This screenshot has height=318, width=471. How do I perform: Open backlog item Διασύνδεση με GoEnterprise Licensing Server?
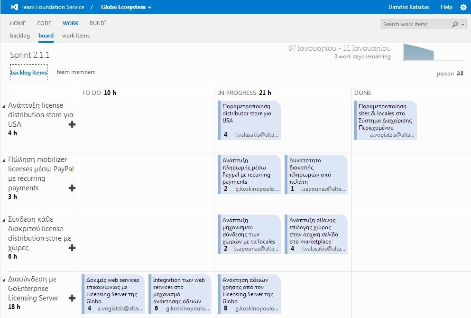[33, 289]
